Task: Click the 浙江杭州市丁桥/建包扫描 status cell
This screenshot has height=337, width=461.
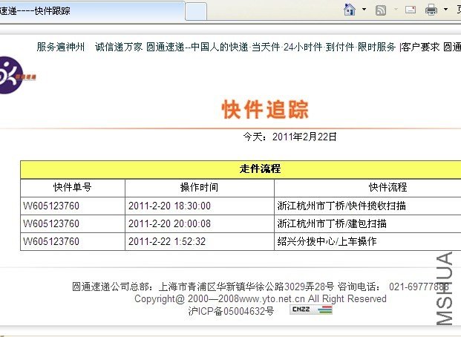Action: pos(331,223)
